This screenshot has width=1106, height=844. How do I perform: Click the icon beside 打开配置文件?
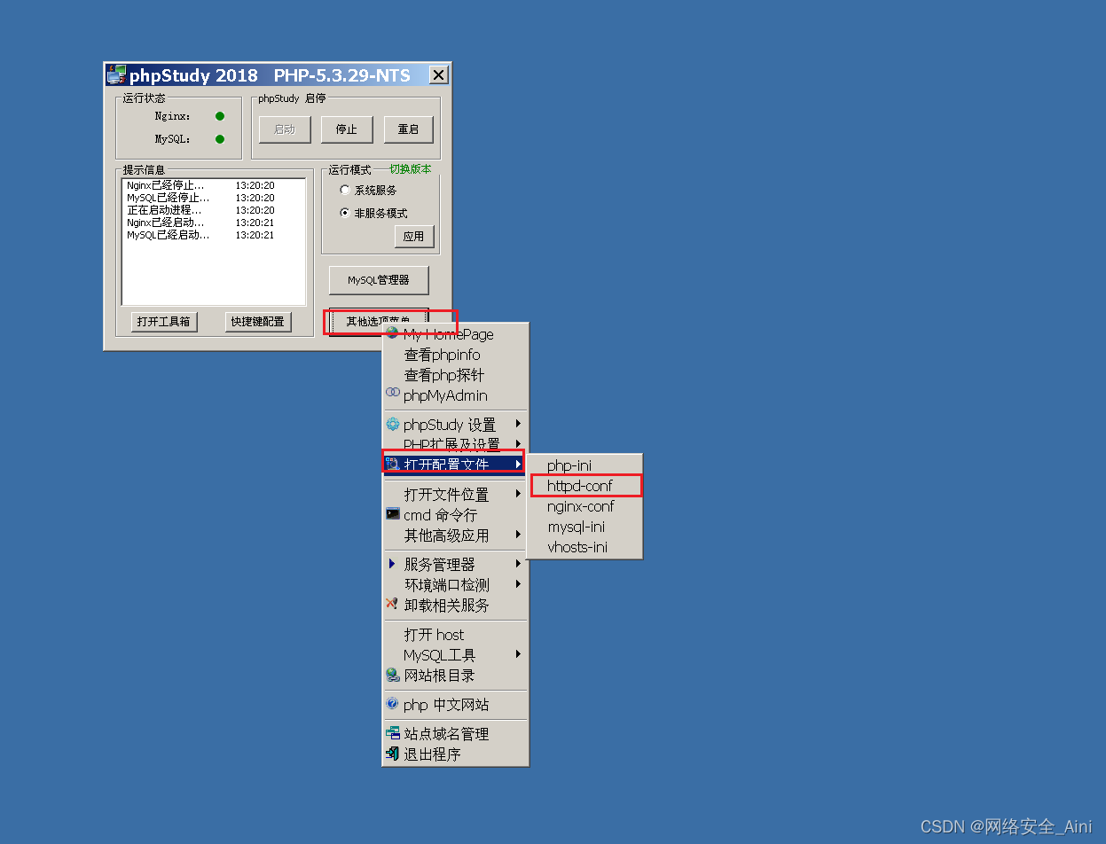coord(393,464)
